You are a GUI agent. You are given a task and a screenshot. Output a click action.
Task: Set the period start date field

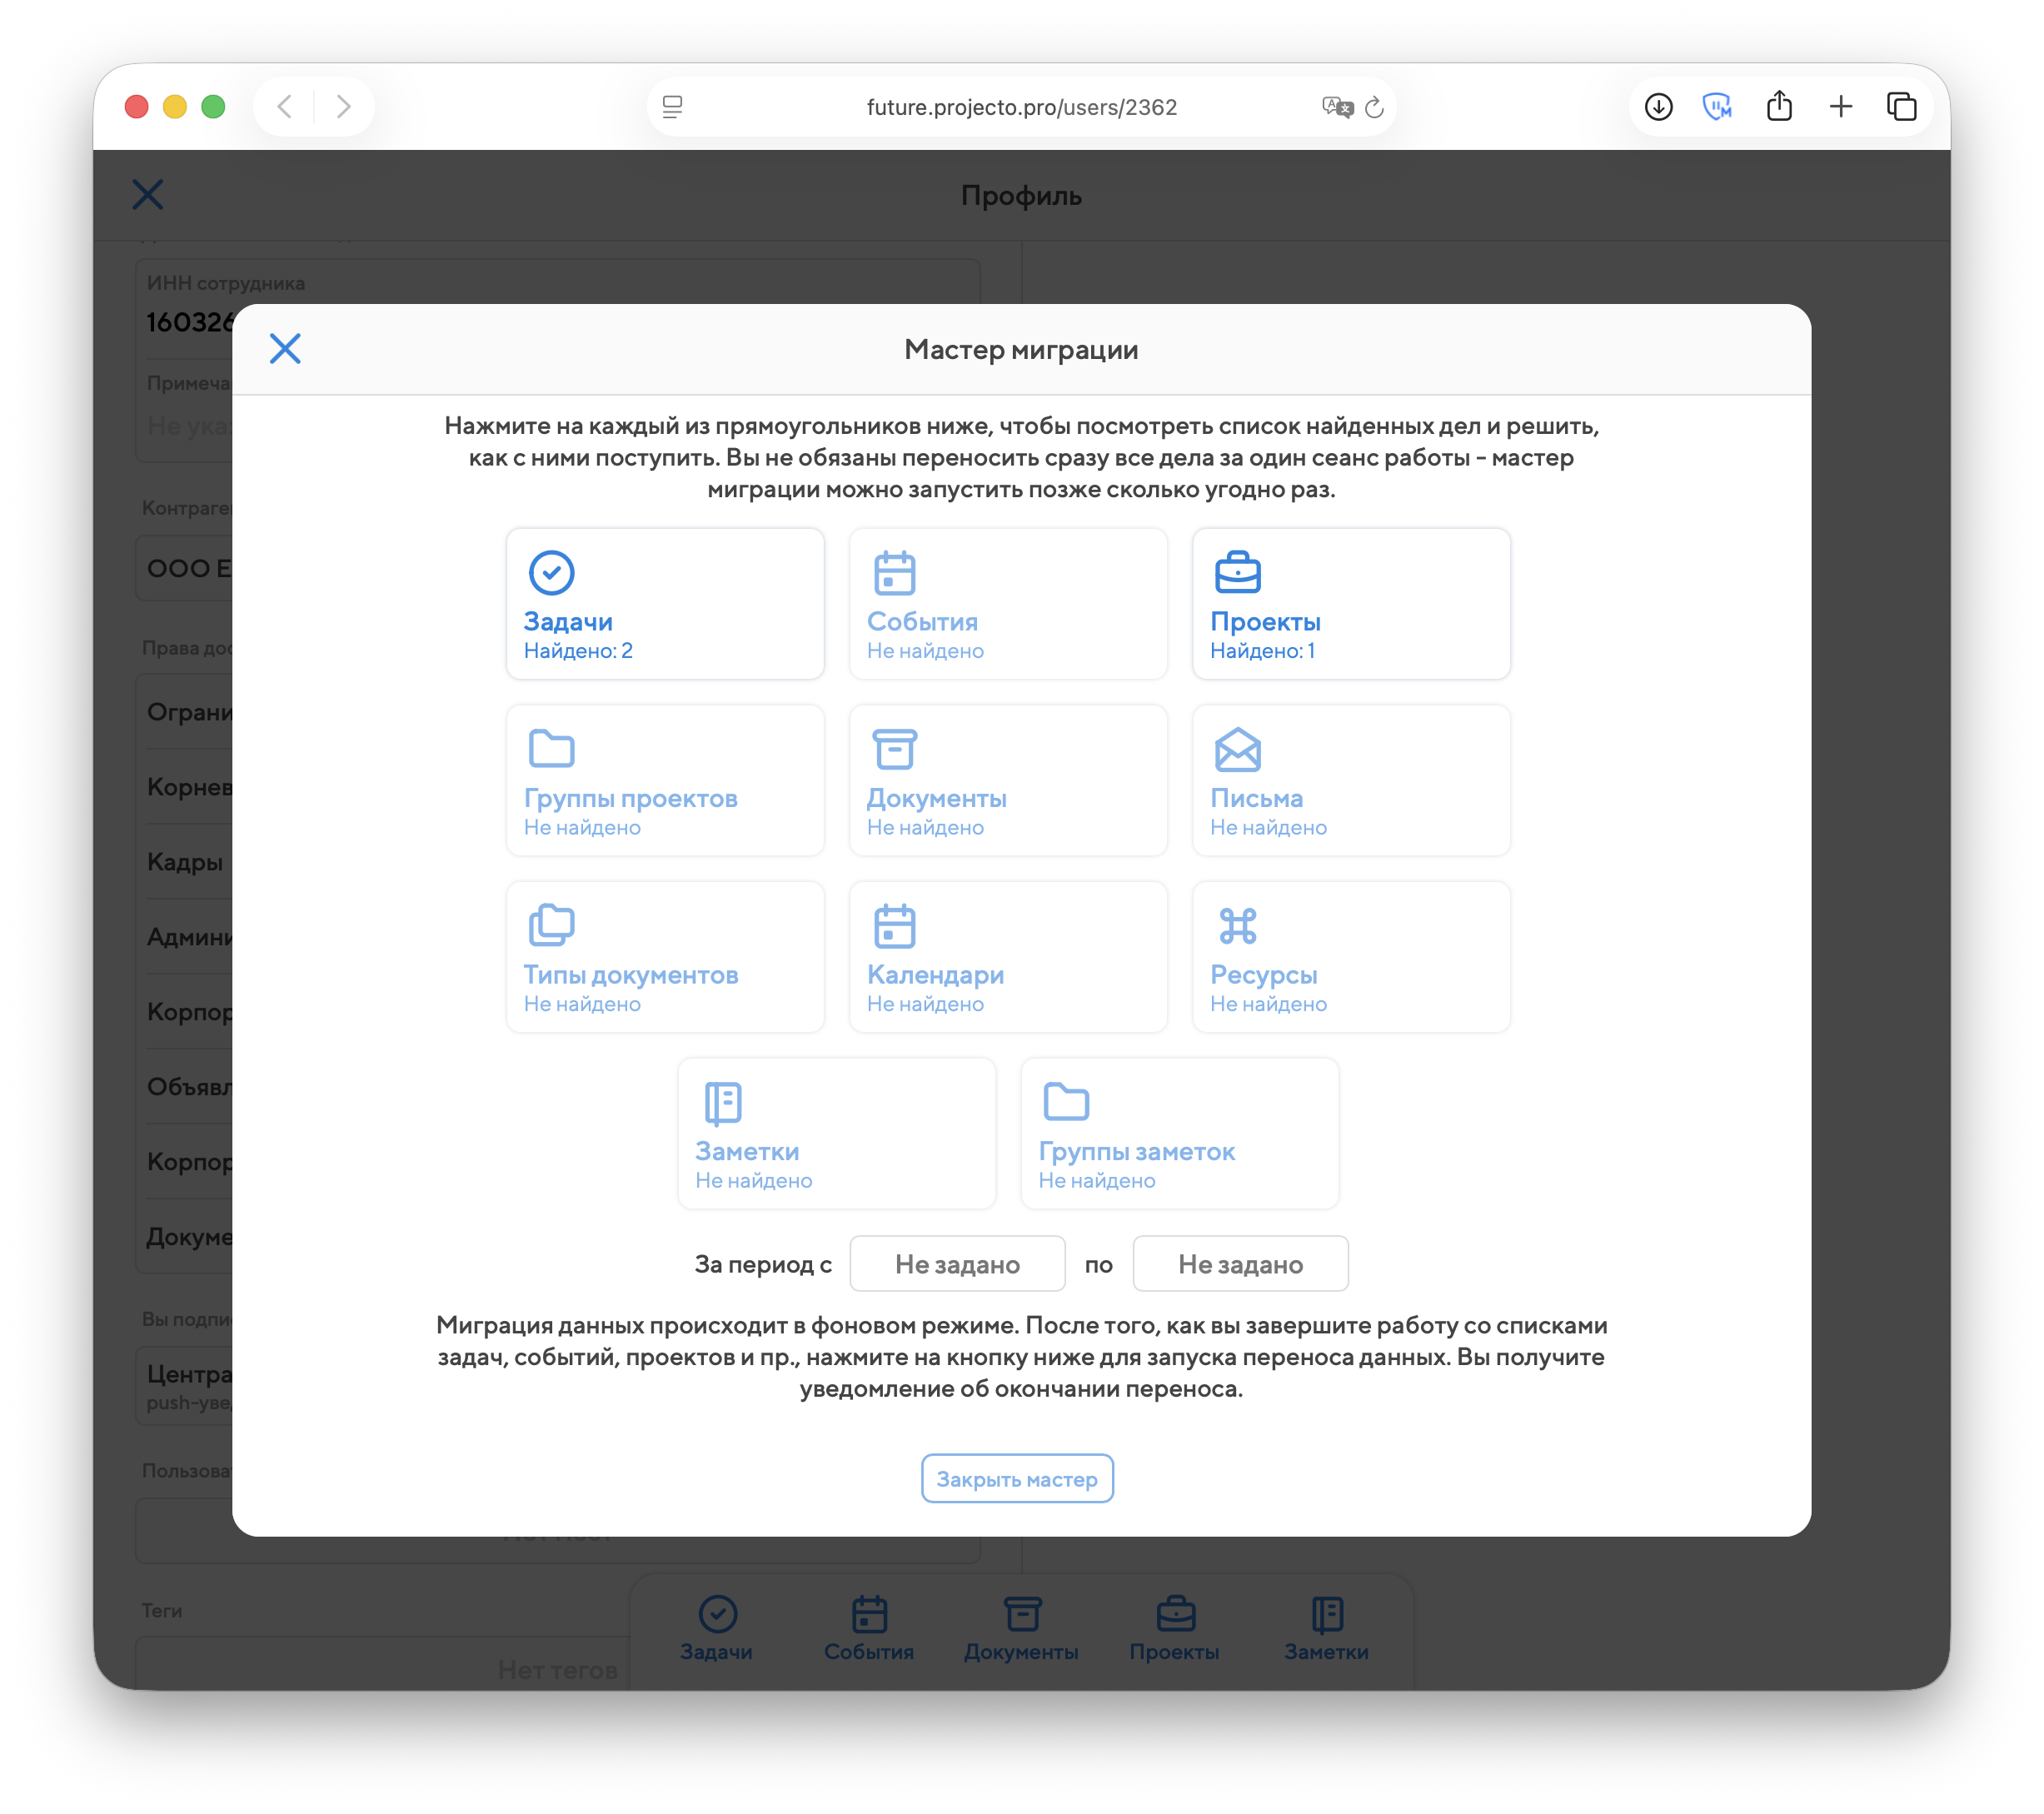[x=957, y=1264]
